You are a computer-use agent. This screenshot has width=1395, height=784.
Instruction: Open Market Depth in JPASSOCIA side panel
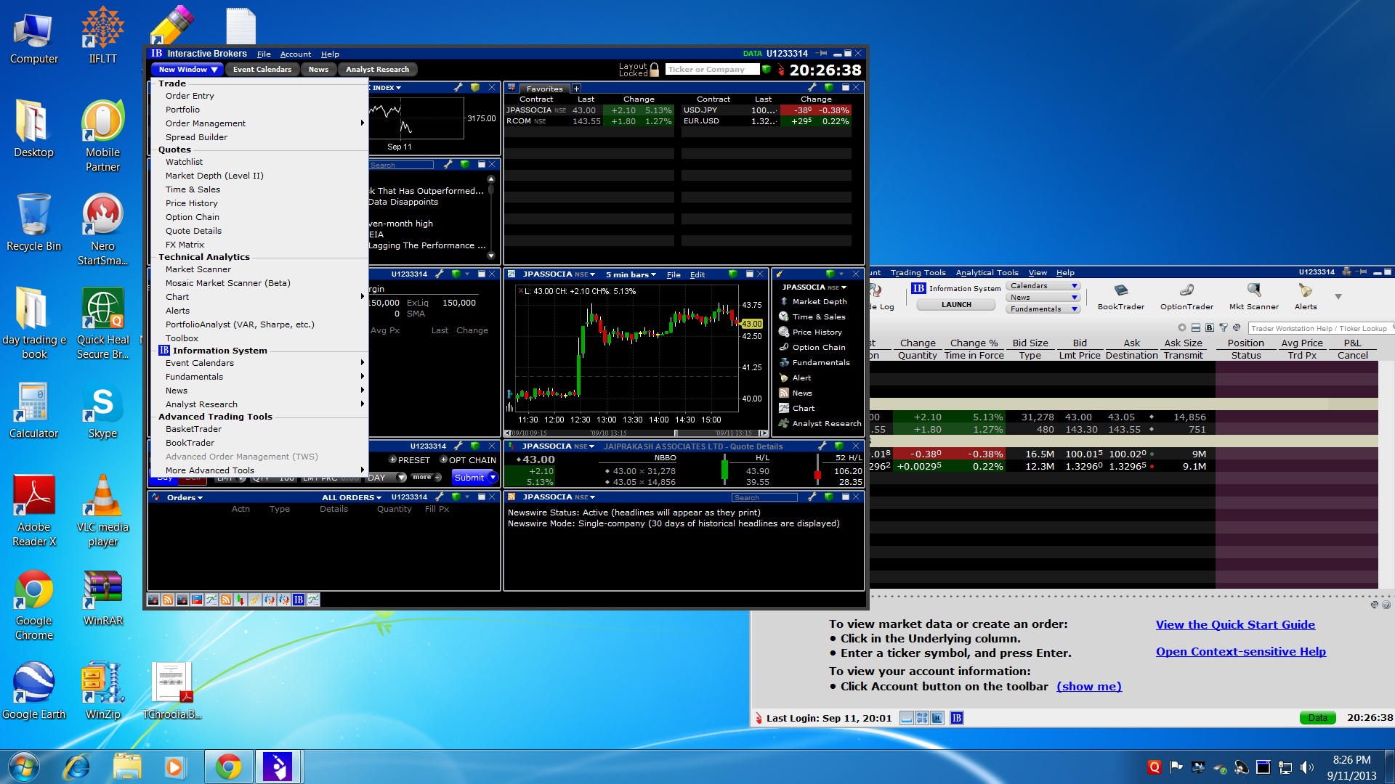(819, 301)
